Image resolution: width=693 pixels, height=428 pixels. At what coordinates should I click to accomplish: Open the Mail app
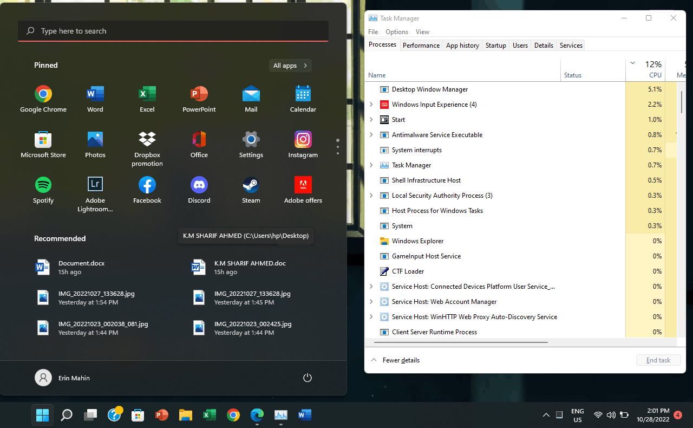(251, 99)
